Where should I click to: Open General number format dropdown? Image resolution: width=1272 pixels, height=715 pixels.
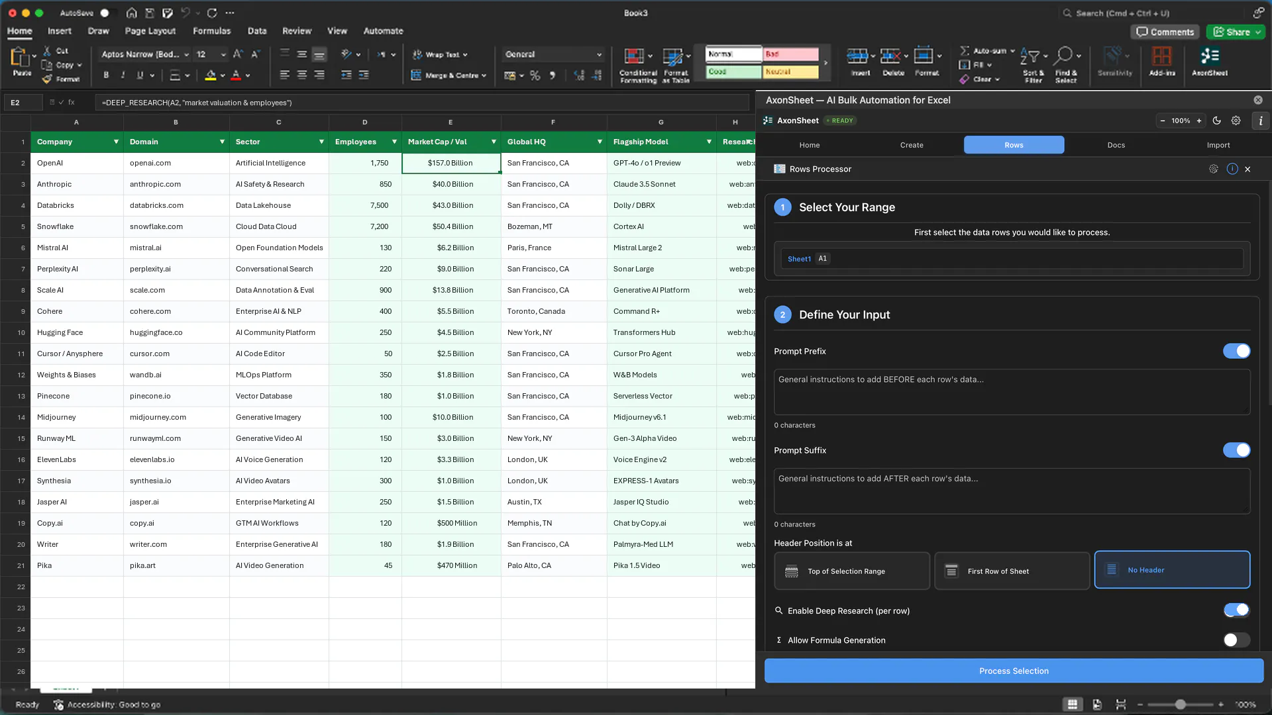[x=553, y=54]
